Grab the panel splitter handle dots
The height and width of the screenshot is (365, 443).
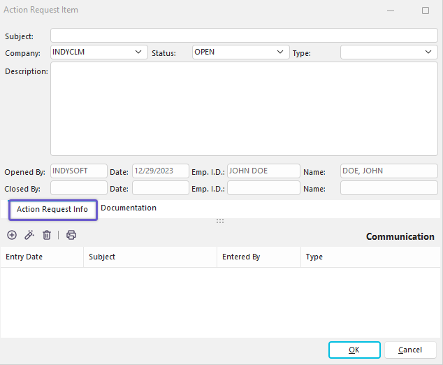tap(220, 221)
